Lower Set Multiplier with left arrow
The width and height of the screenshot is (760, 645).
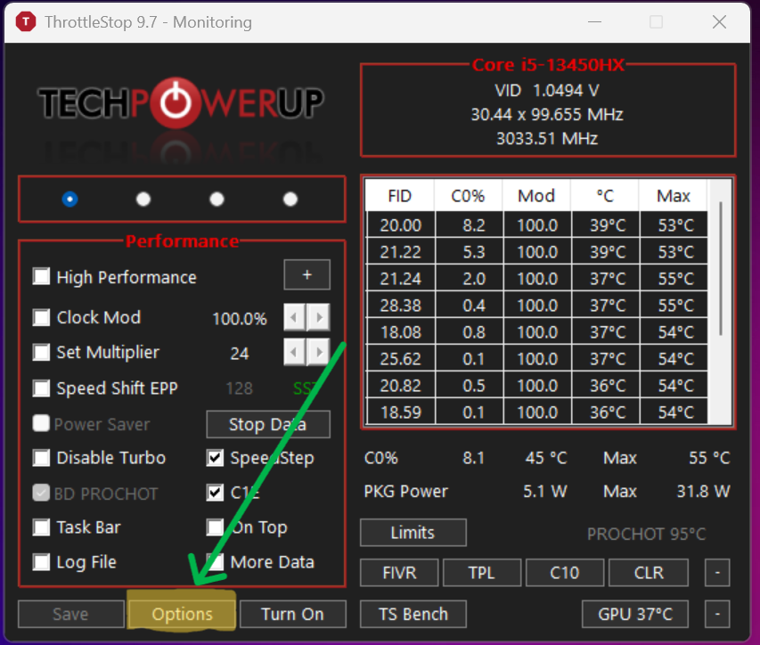tap(294, 352)
